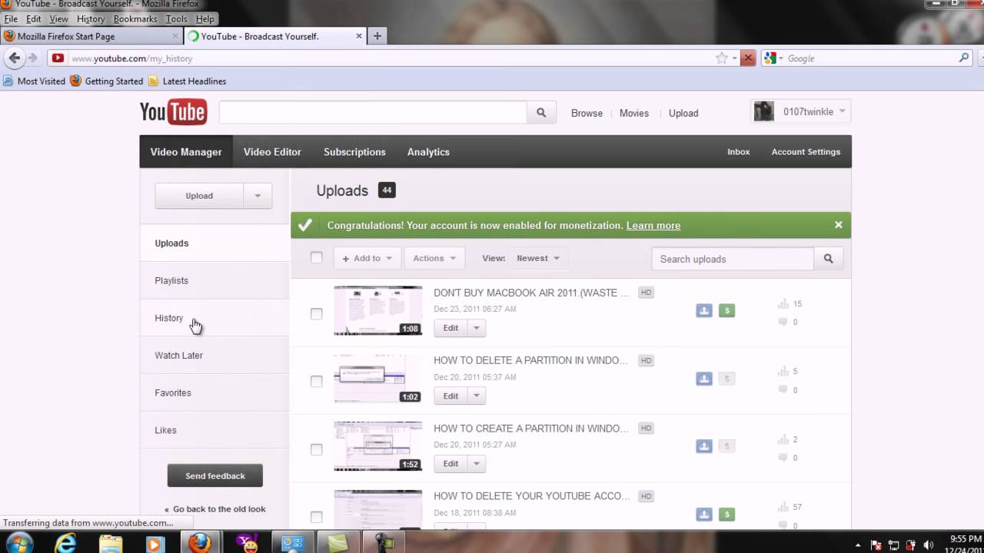This screenshot has height=553, width=984.
Task: Open the Analytics tab
Action: click(x=428, y=152)
